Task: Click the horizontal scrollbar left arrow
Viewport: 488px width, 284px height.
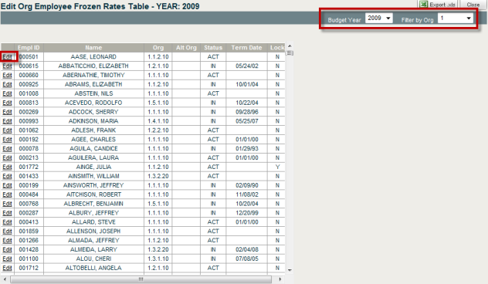Action: coord(5,279)
